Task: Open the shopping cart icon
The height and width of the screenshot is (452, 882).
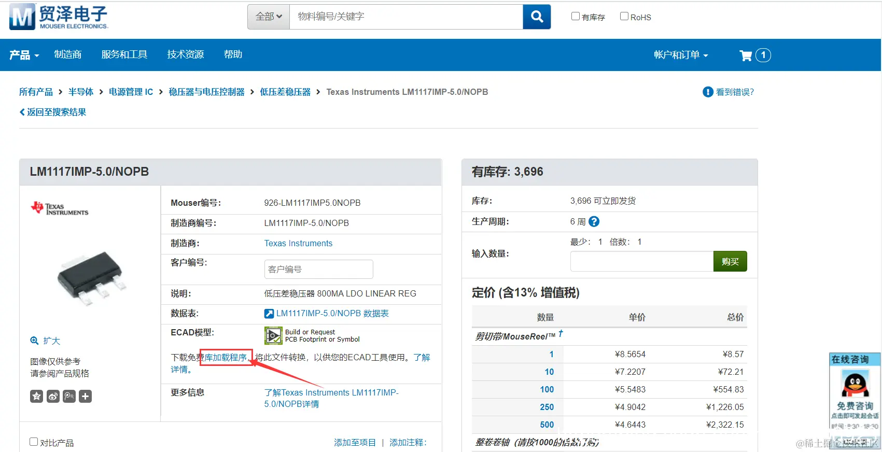Action: (x=746, y=55)
